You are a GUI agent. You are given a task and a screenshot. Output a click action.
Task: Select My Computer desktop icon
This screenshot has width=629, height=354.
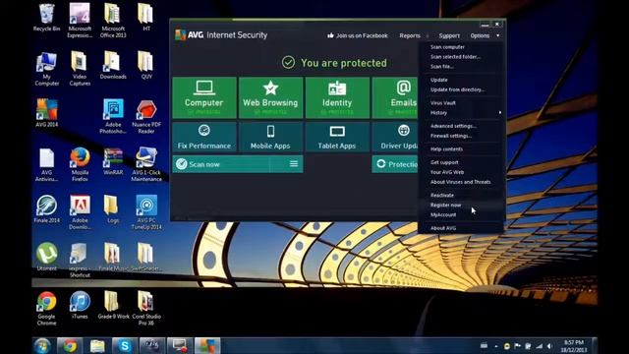point(46,69)
